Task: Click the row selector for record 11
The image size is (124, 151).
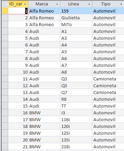Action: pos(5,79)
